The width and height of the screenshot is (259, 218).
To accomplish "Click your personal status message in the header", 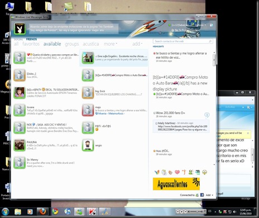I will pos(74,29).
